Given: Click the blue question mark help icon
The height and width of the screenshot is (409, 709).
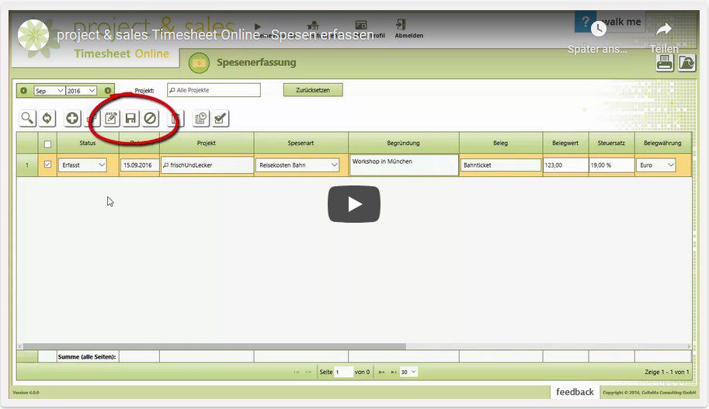Looking at the screenshot, I should [585, 21].
